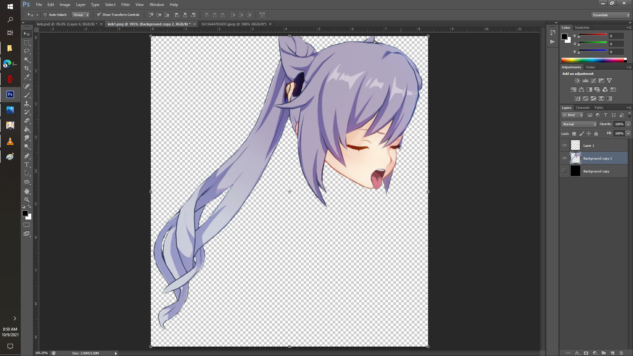Switch to the kek.psd document tab
Screen dimensions: 633x356
(67, 24)
